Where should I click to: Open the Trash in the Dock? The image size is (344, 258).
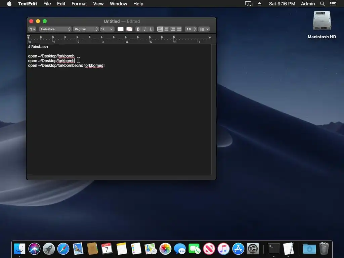coord(324,248)
